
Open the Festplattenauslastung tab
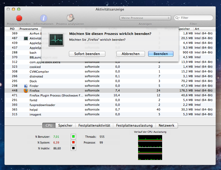[x=134, y=125]
